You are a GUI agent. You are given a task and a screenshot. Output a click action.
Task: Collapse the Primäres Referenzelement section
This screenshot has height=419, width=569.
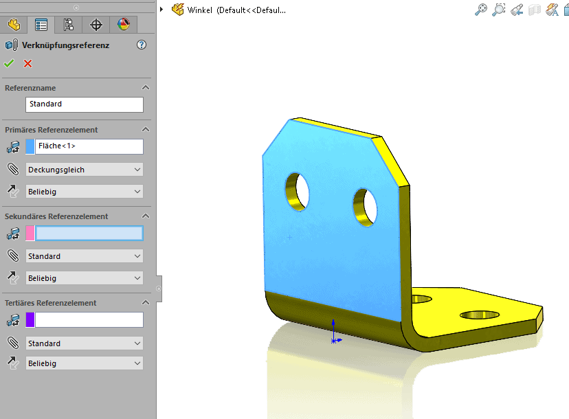146,130
